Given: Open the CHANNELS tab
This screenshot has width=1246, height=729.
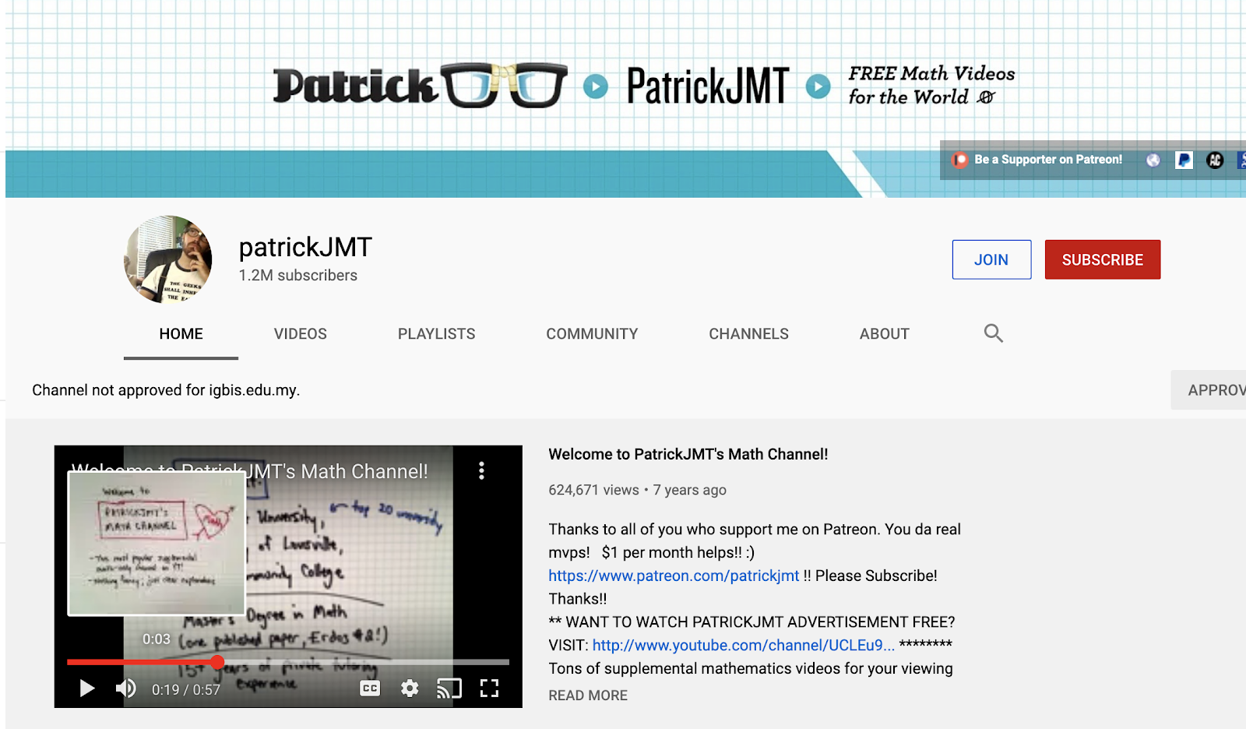Looking at the screenshot, I should (x=748, y=334).
